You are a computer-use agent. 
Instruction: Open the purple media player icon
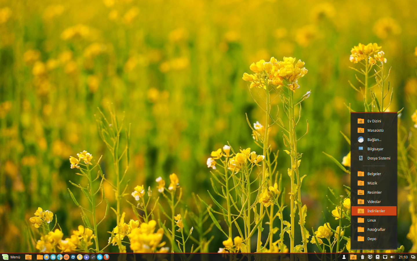pyautogui.click(x=86, y=257)
